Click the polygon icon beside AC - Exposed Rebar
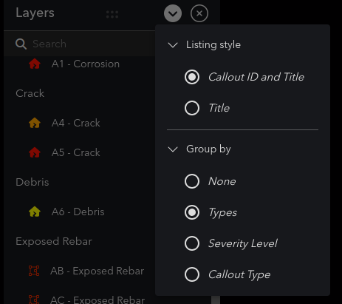This screenshot has width=342, height=304. point(34,300)
